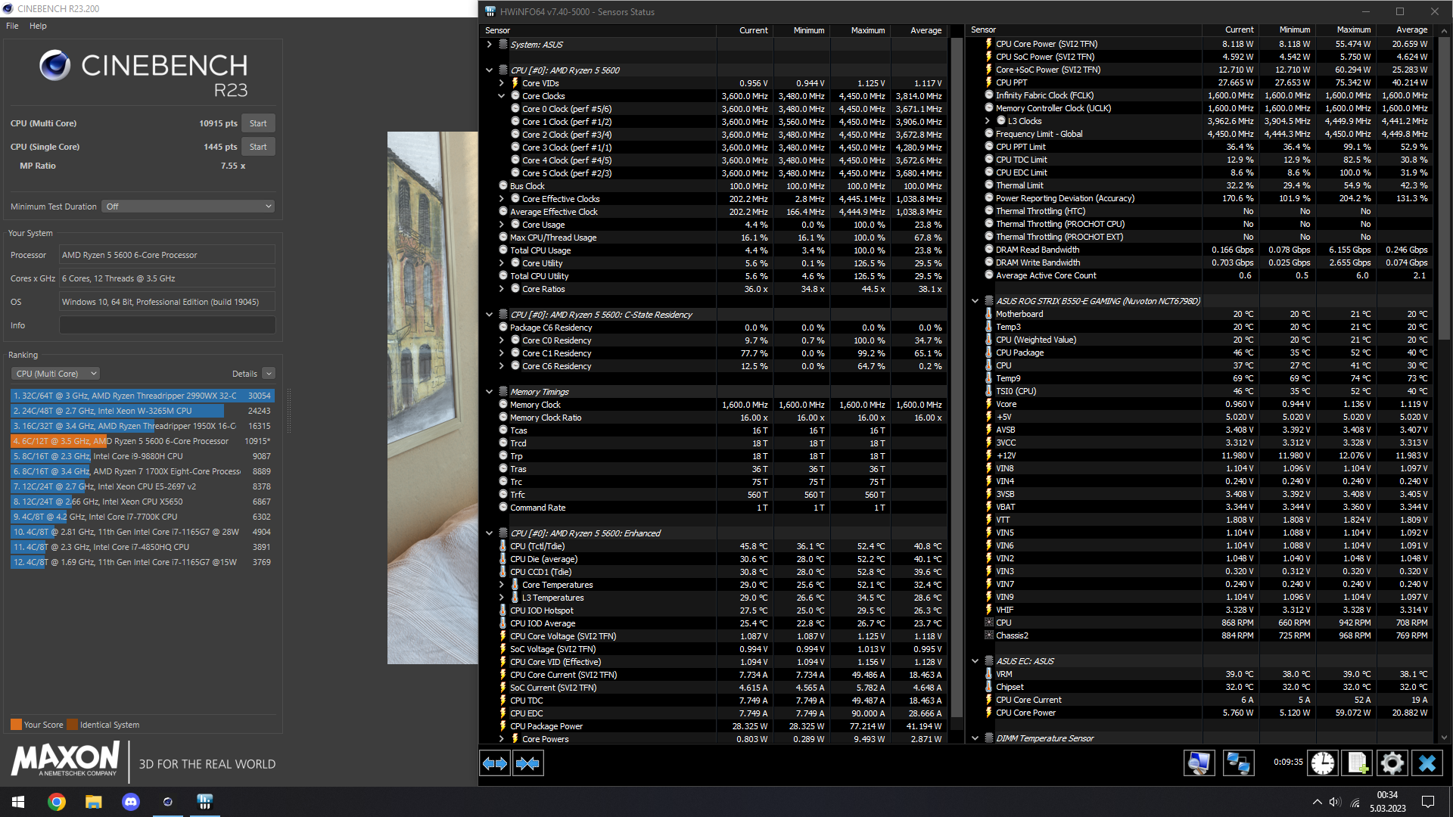Click the remote network monitoring icon
The width and height of the screenshot is (1453, 817).
point(1238,763)
